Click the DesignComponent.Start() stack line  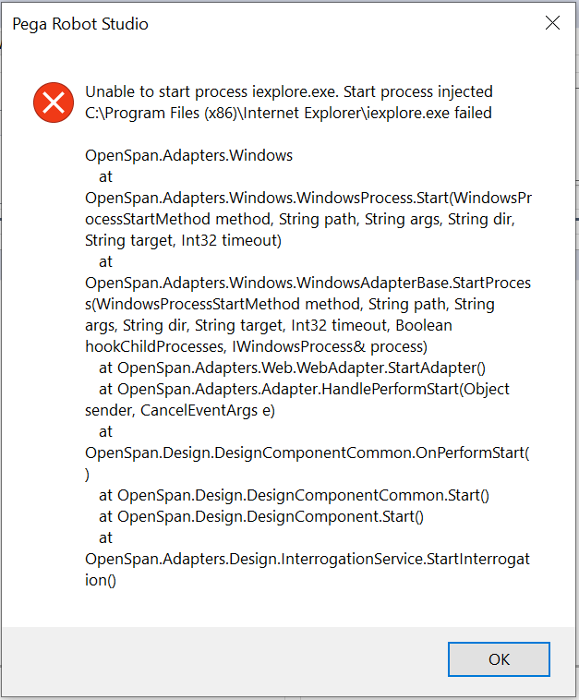(x=261, y=516)
